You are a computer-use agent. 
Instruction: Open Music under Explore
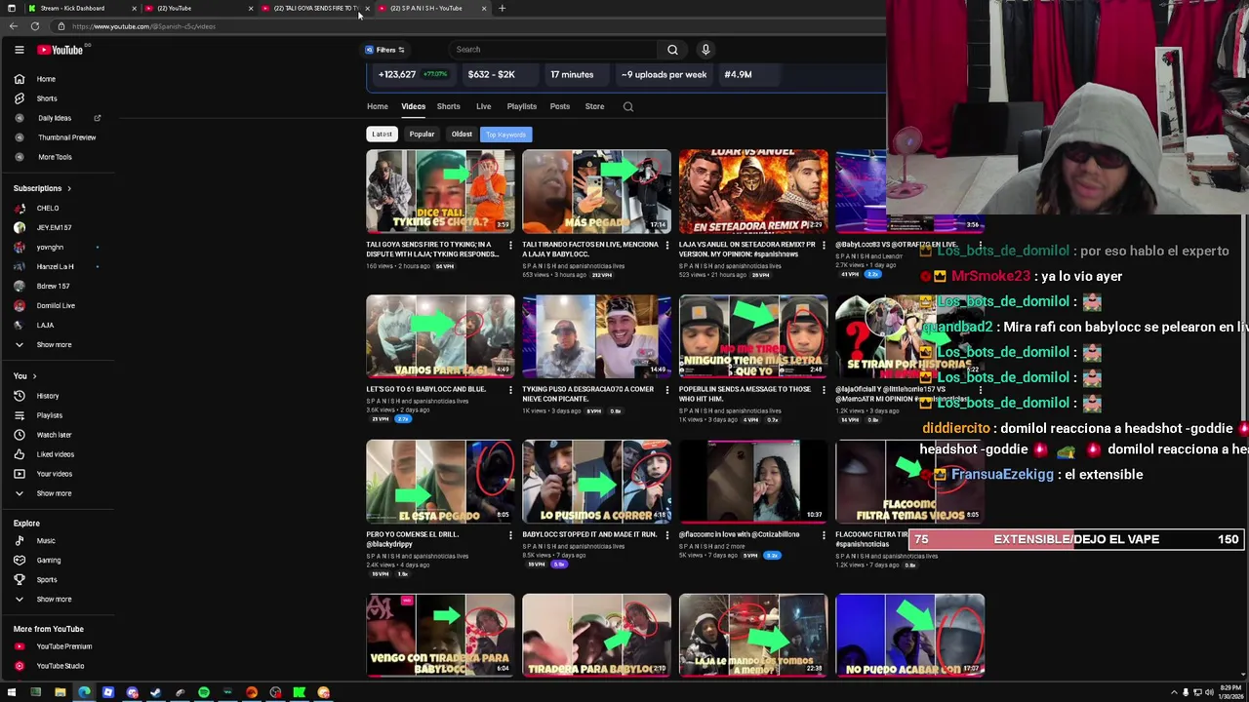pos(46,541)
